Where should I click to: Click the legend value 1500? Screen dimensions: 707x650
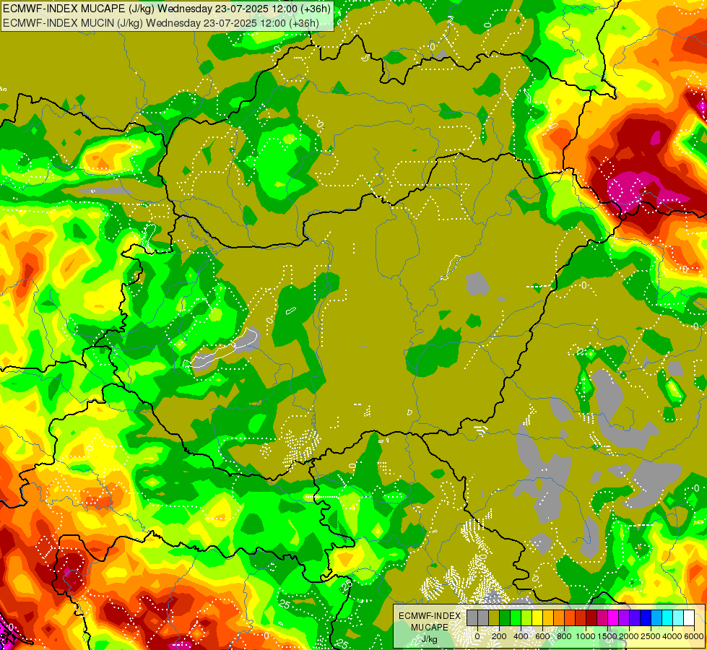click(x=607, y=636)
